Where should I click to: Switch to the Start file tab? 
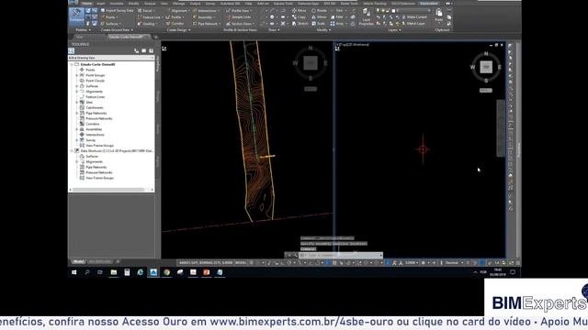click(80, 37)
